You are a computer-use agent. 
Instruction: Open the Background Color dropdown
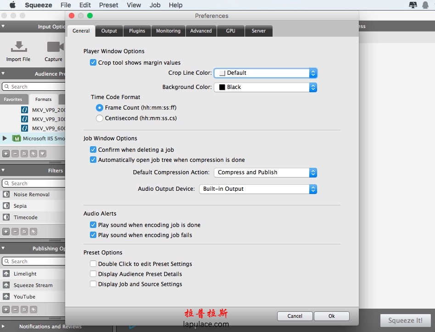click(266, 87)
